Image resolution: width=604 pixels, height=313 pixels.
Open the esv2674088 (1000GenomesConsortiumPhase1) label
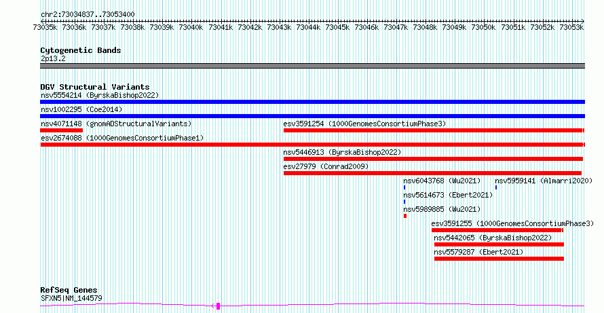(x=122, y=138)
